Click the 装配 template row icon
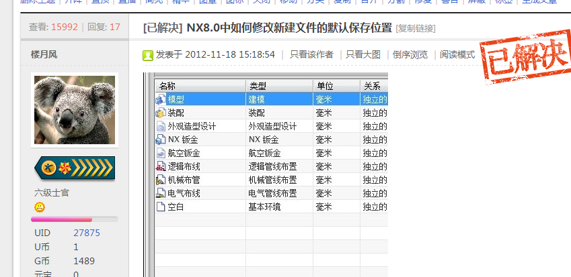This screenshot has width=571, height=277. coord(161,113)
